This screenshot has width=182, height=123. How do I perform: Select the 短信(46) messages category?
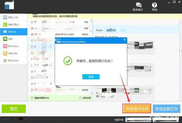click(14, 32)
